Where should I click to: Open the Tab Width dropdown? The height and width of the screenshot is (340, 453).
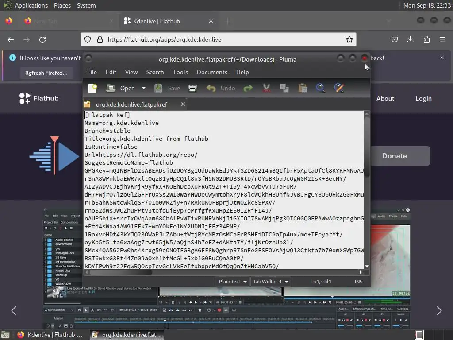pos(270,282)
